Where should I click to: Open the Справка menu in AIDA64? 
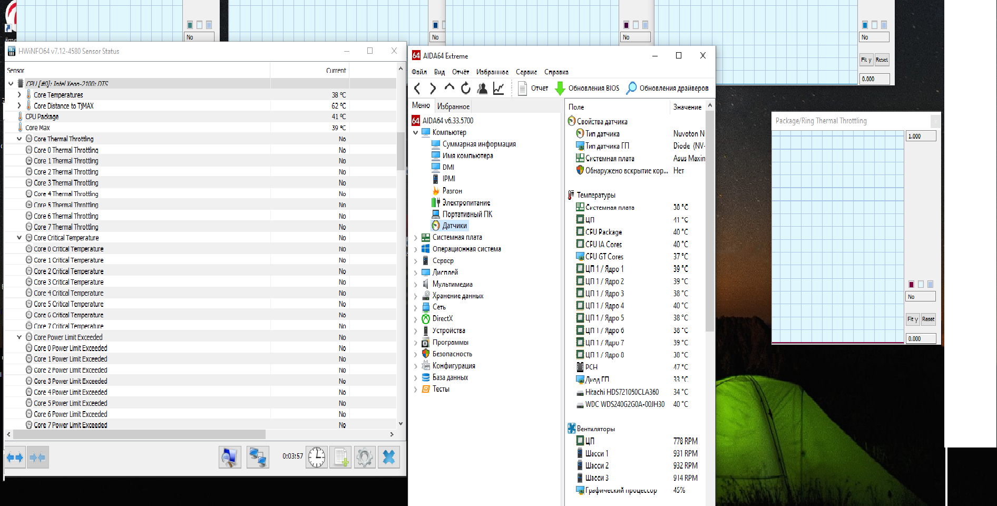[556, 72]
